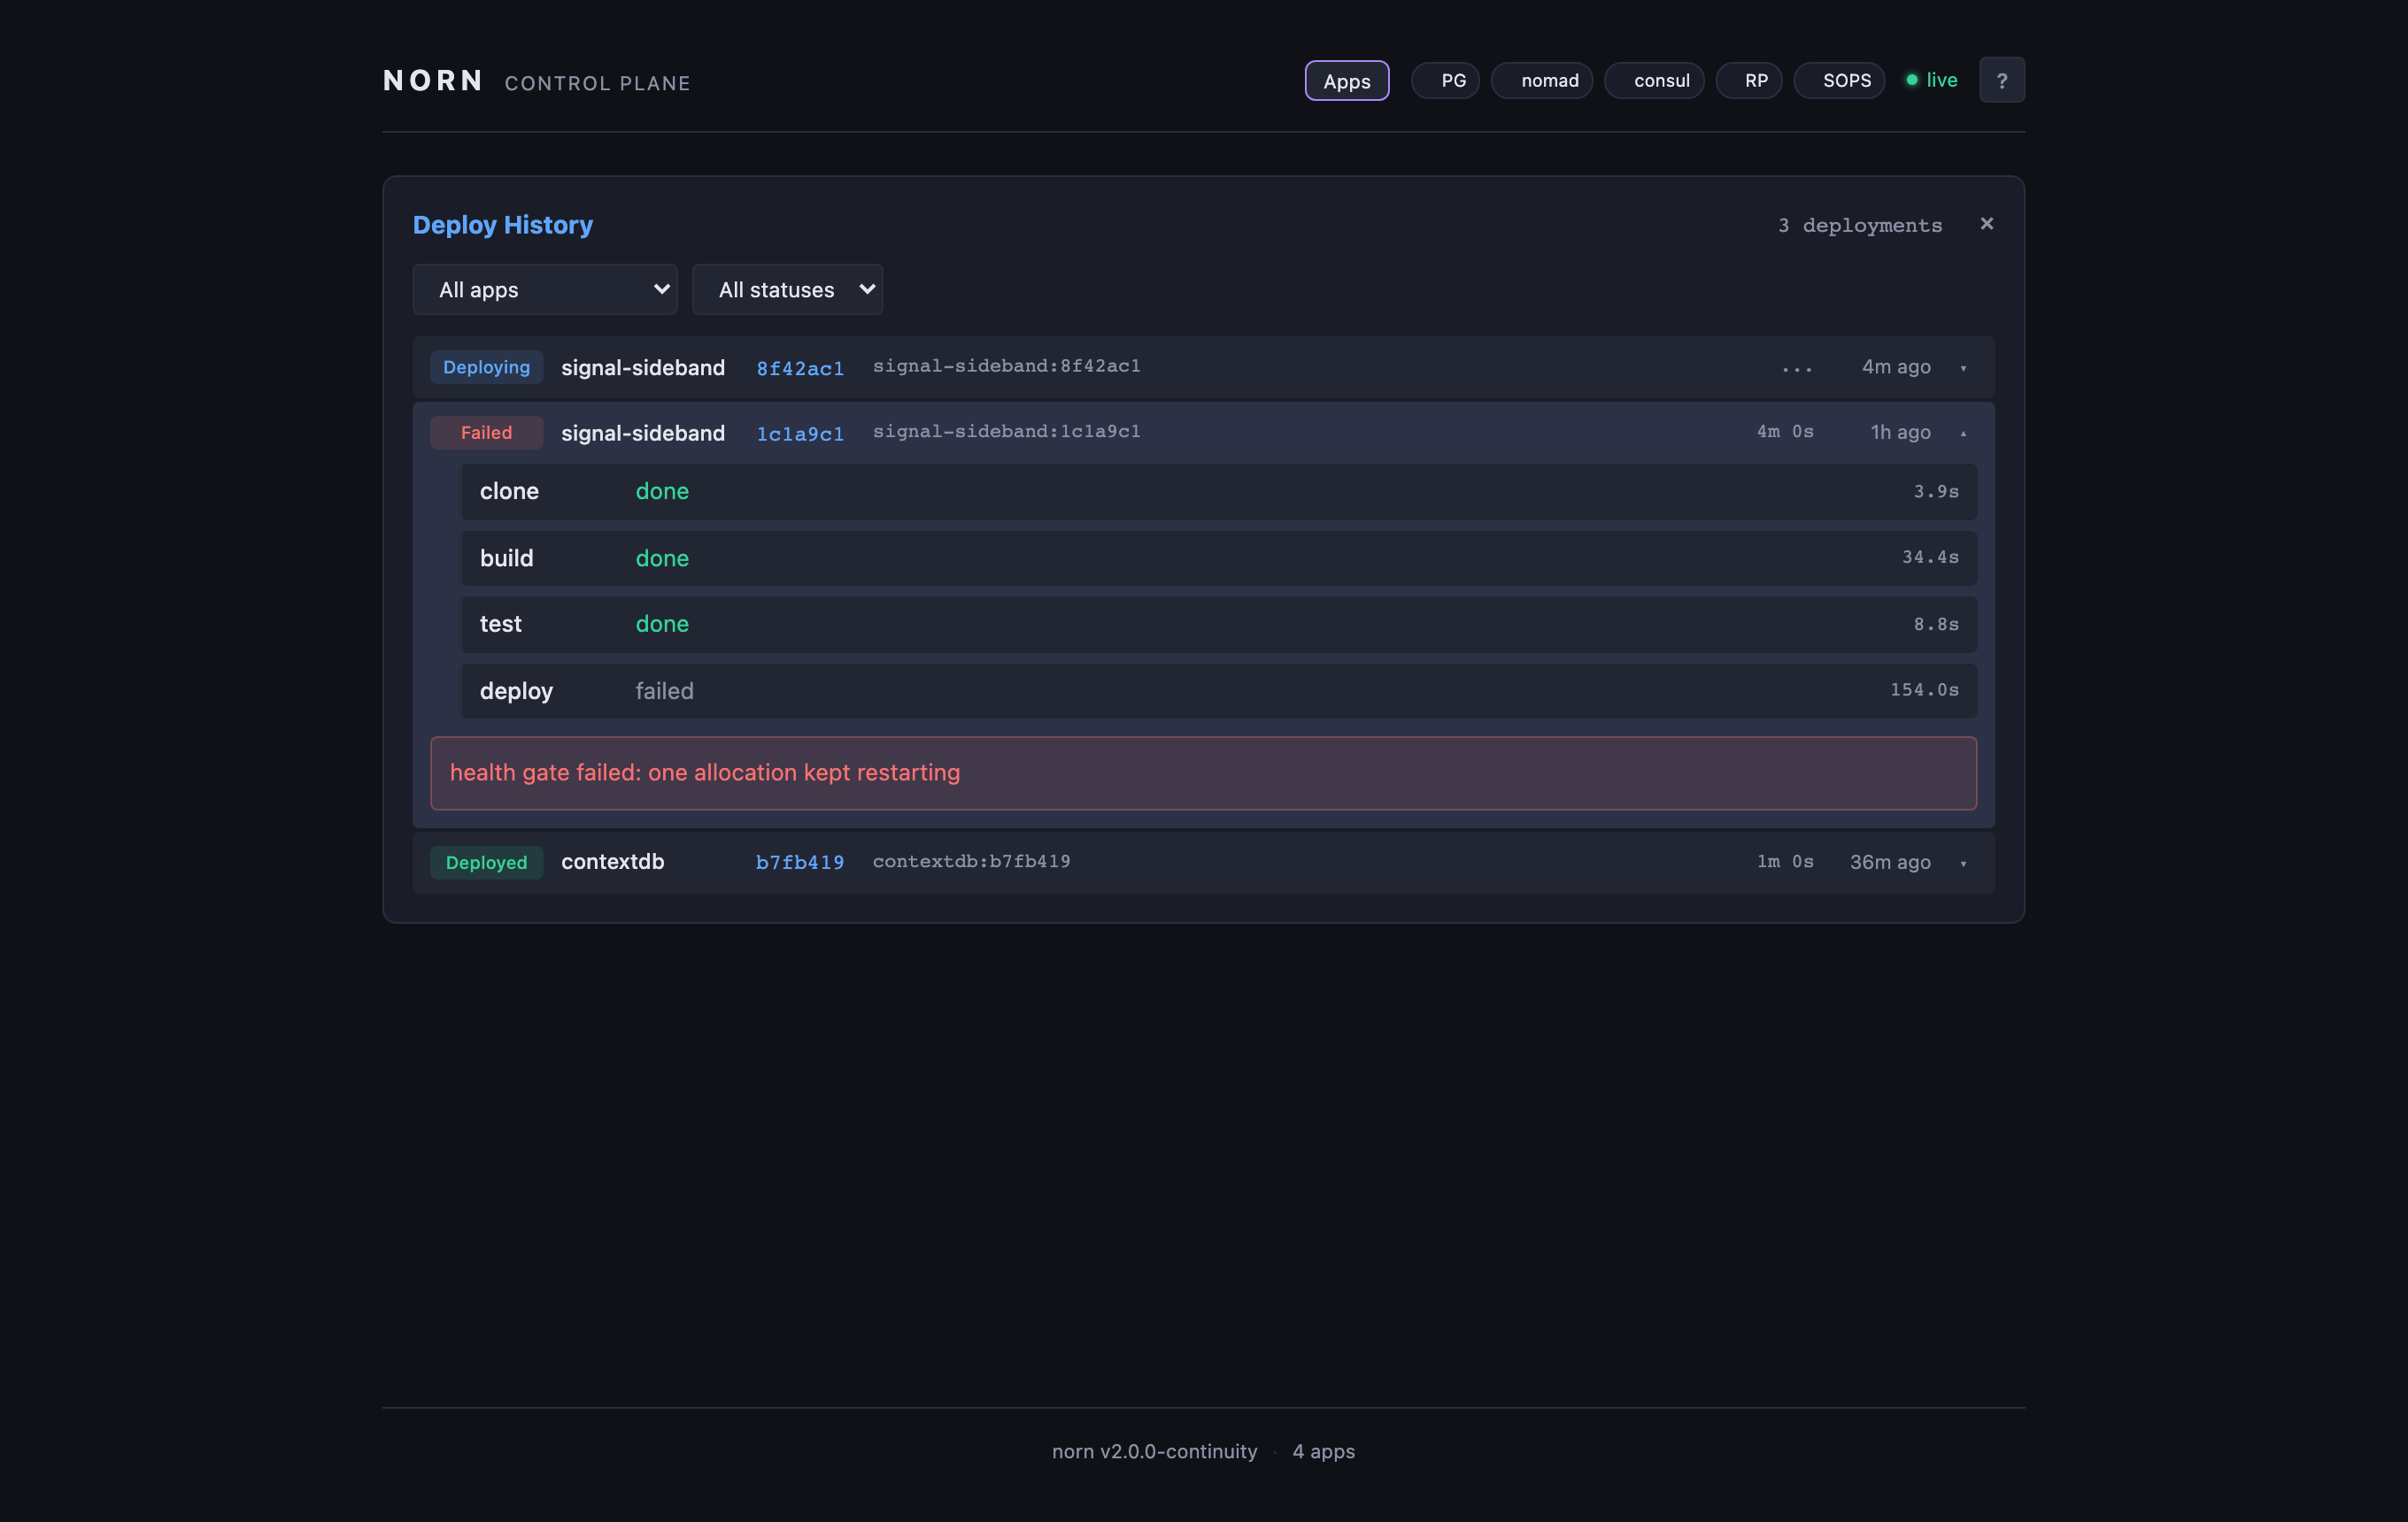Click the commit link b7fb419
Viewport: 2408px width, 1522px height.
tap(800, 861)
